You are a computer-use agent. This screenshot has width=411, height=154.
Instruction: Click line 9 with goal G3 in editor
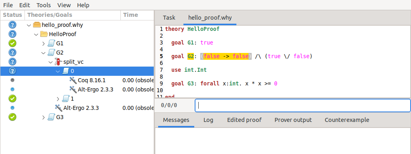pos(224,84)
